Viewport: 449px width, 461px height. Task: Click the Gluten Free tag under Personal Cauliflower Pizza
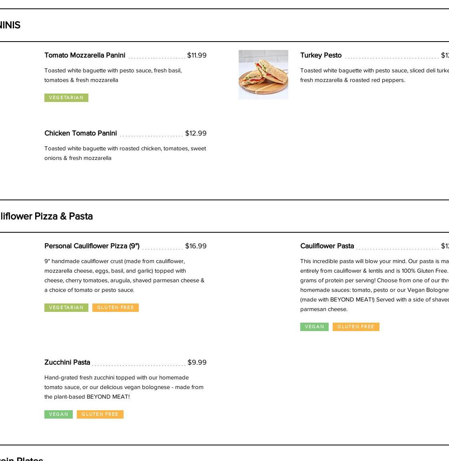pos(116,307)
